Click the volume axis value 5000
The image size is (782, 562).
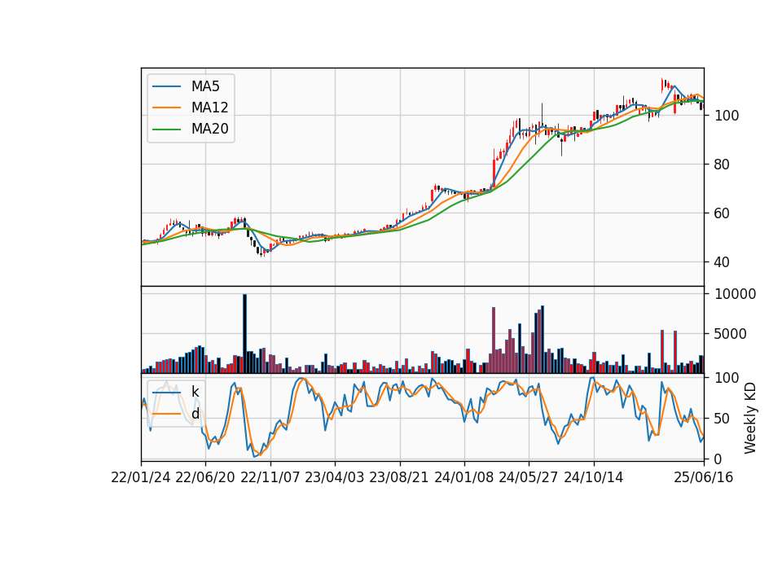pyautogui.click(x=731, y=334)
